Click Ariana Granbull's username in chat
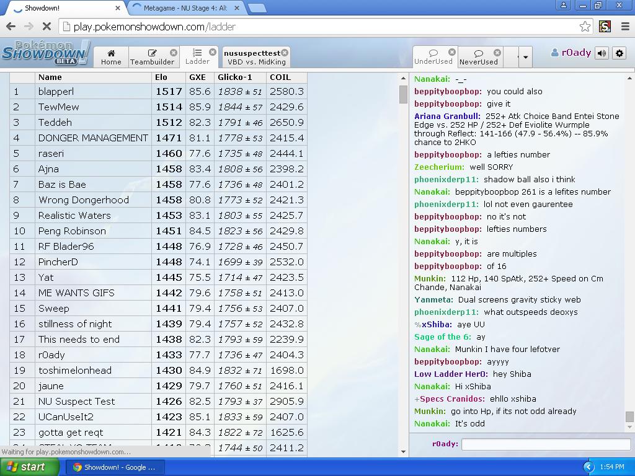The width and height of the screenshot is (635, 476). pyautogui.click(x=447, y=116)
